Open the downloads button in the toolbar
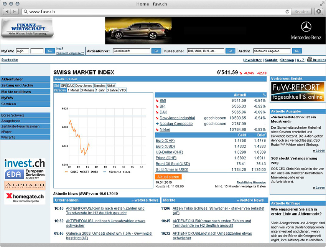Viewport: 326px width, 247px height. coord(318,12)
